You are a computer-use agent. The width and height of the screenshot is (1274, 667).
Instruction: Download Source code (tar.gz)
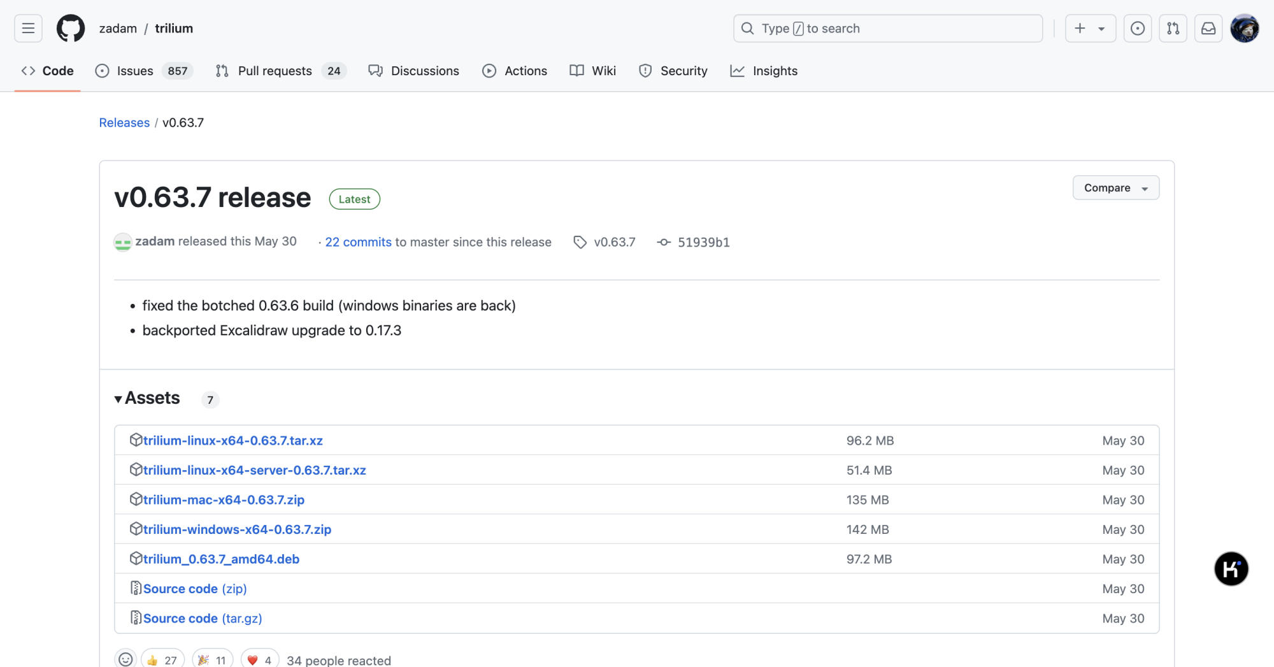pos(203,618)
